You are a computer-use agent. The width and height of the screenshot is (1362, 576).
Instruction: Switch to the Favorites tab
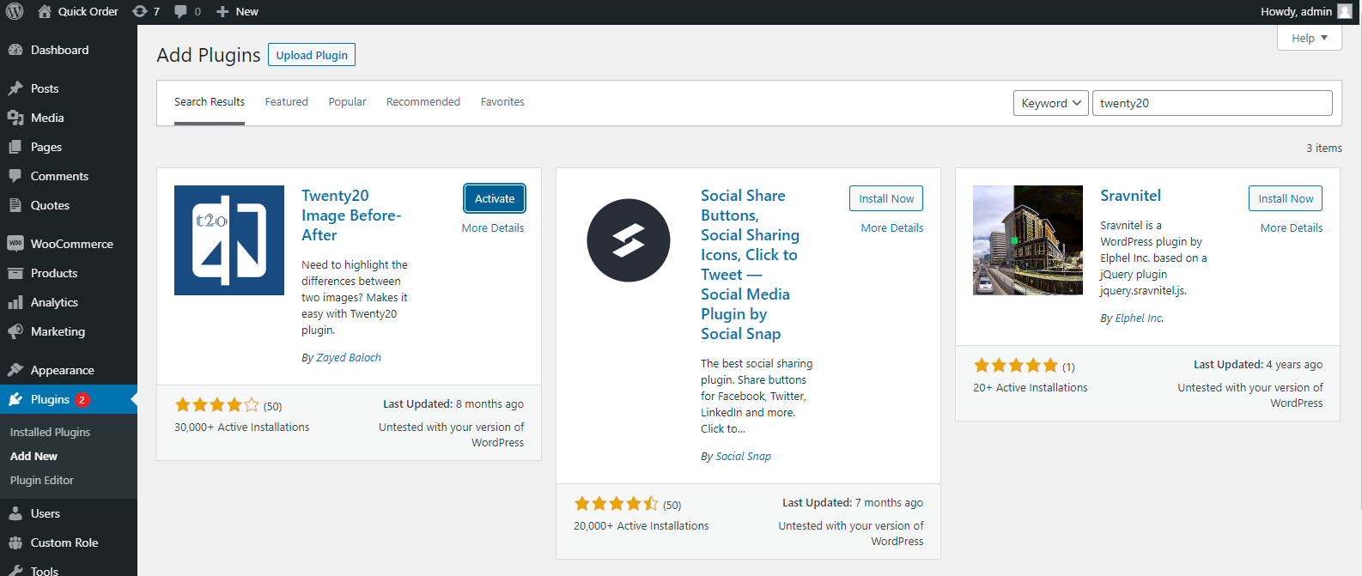tap(502, 102)
